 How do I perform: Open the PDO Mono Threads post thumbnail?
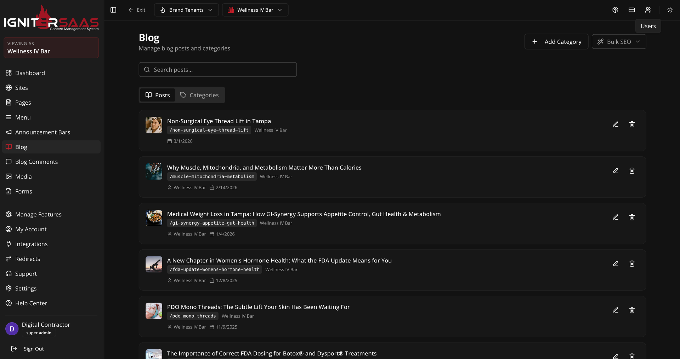[x=154, y=311]
